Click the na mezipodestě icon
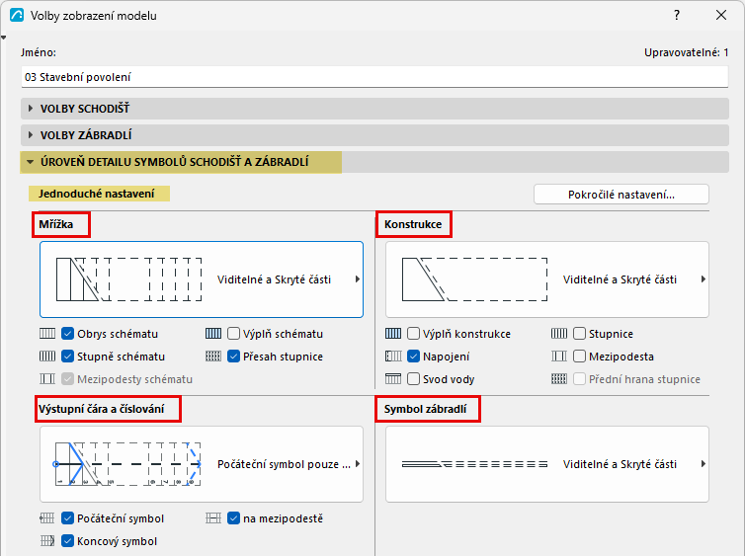Image resolution: width=745 pixels, height=556 pixels. click(x=213, y=518)
